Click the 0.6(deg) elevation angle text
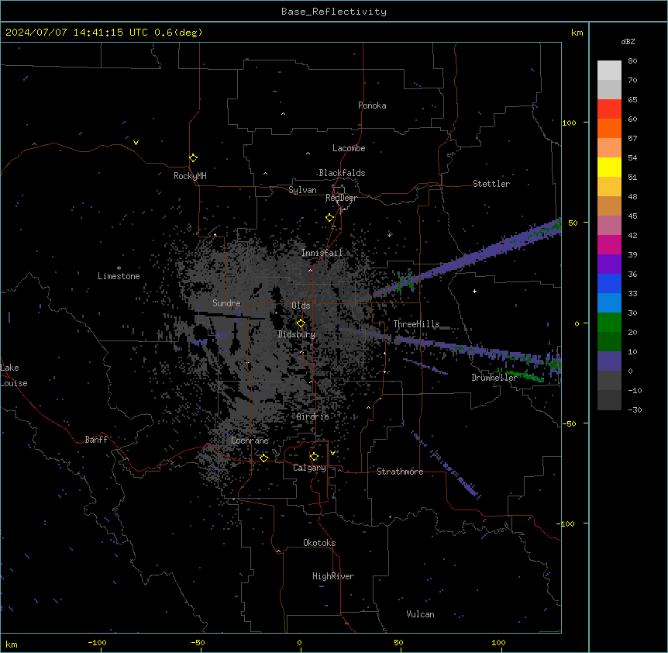 (178, 33)
